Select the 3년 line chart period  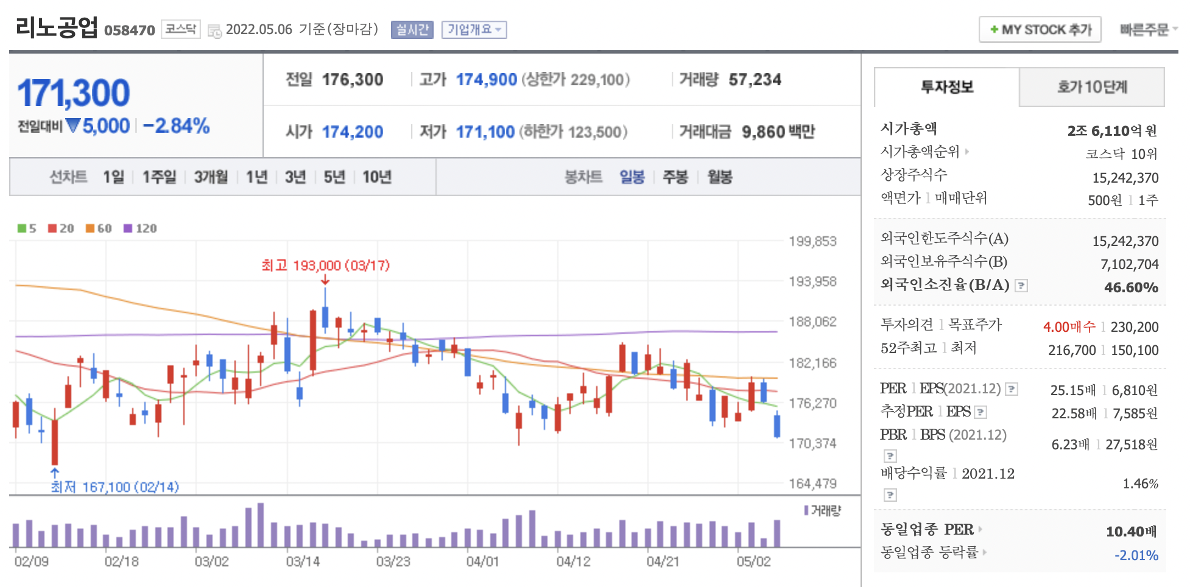[x=295, y=177]
